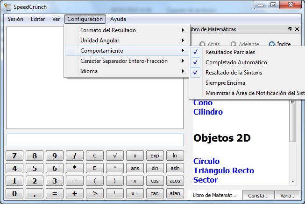
Task: Click the square root √ key
Action: tap(115, 156)
